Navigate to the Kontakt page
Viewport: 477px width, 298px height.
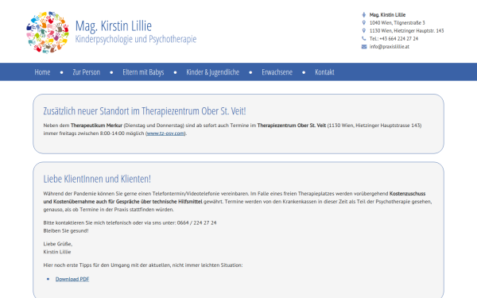coord(324,72)
